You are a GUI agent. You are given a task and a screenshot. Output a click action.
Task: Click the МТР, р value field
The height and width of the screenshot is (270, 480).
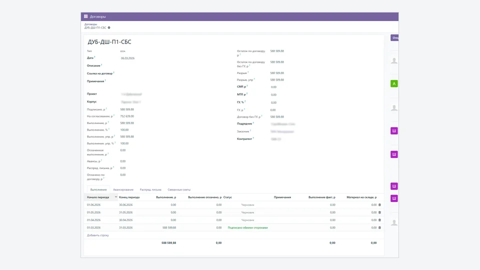pos(273,95)
